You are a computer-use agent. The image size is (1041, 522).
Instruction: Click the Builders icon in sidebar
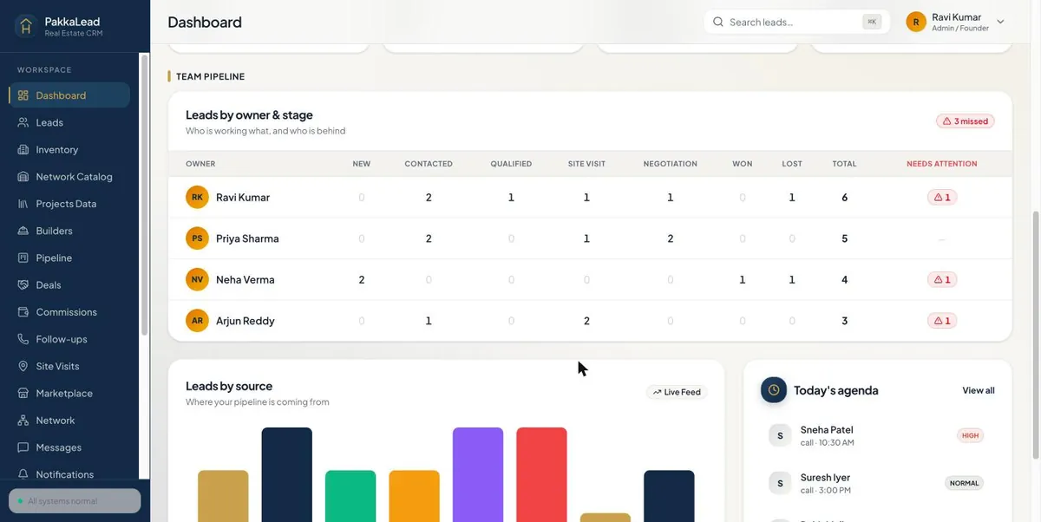[x=23, y=231]
